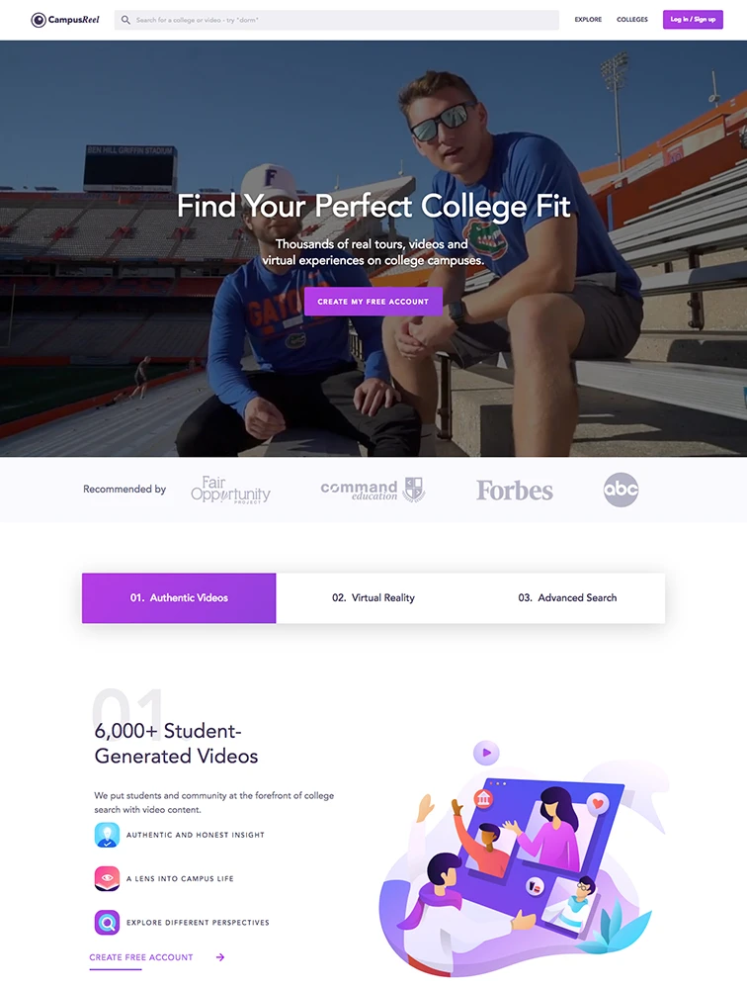
Task: Click the Explore Different Perspectives search icon
Action: pyautogui.click(x=107, y=922)
